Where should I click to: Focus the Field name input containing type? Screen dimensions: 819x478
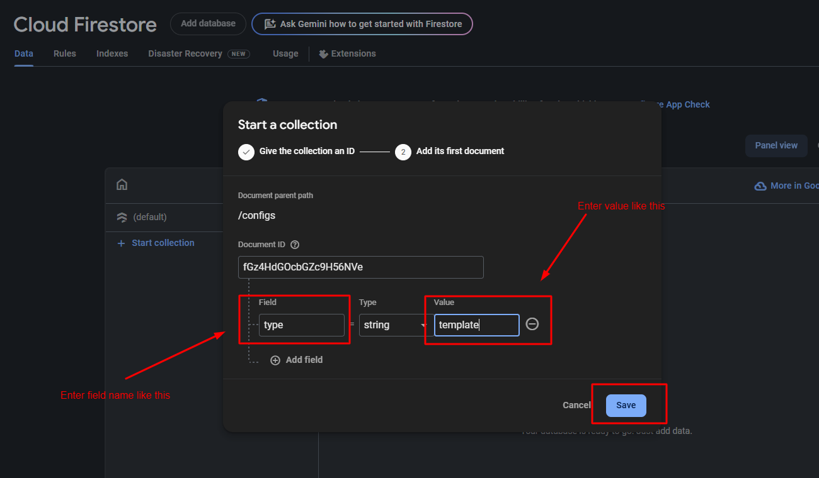tap(301, 325)
